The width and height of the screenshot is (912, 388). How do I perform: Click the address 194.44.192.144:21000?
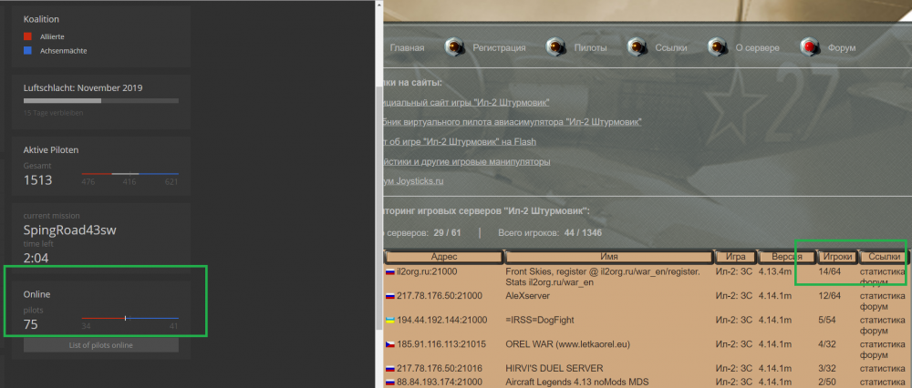[x=442, y=320]
